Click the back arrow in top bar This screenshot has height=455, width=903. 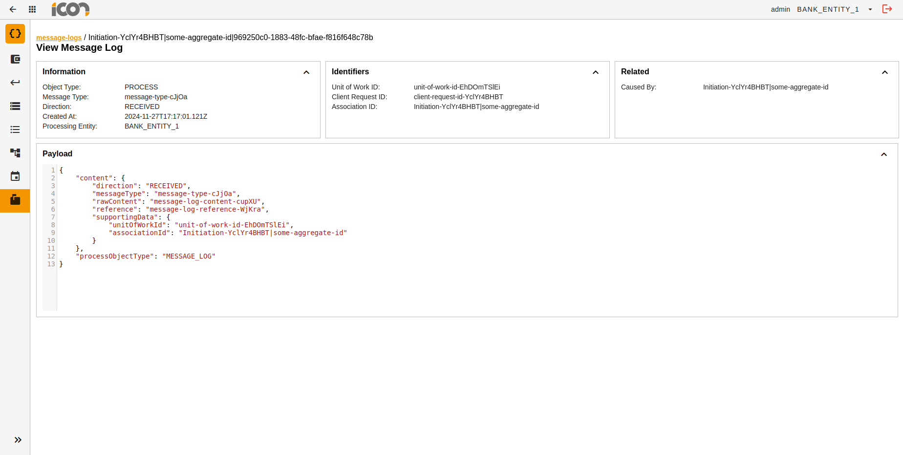[x=13, y=9]
